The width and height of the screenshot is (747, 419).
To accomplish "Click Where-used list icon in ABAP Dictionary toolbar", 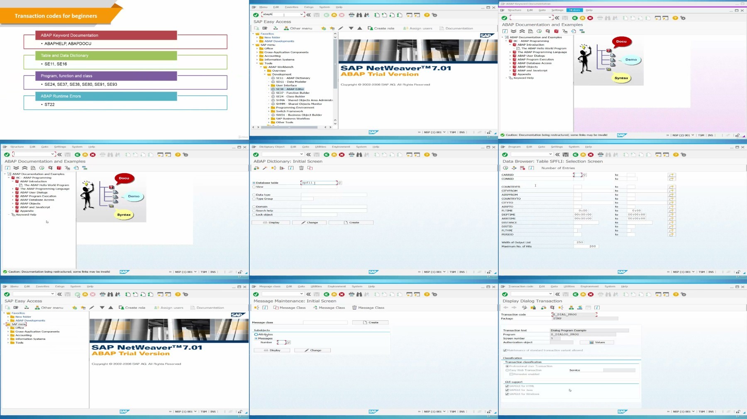I will pyautogui.click(x=273, y=168).
